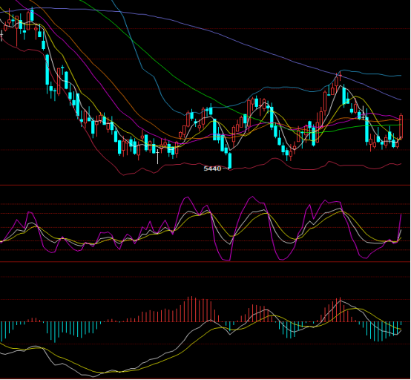
Task: Click the lowest cyan candlestick beside the 5440 label
Action: pos(230,160)
